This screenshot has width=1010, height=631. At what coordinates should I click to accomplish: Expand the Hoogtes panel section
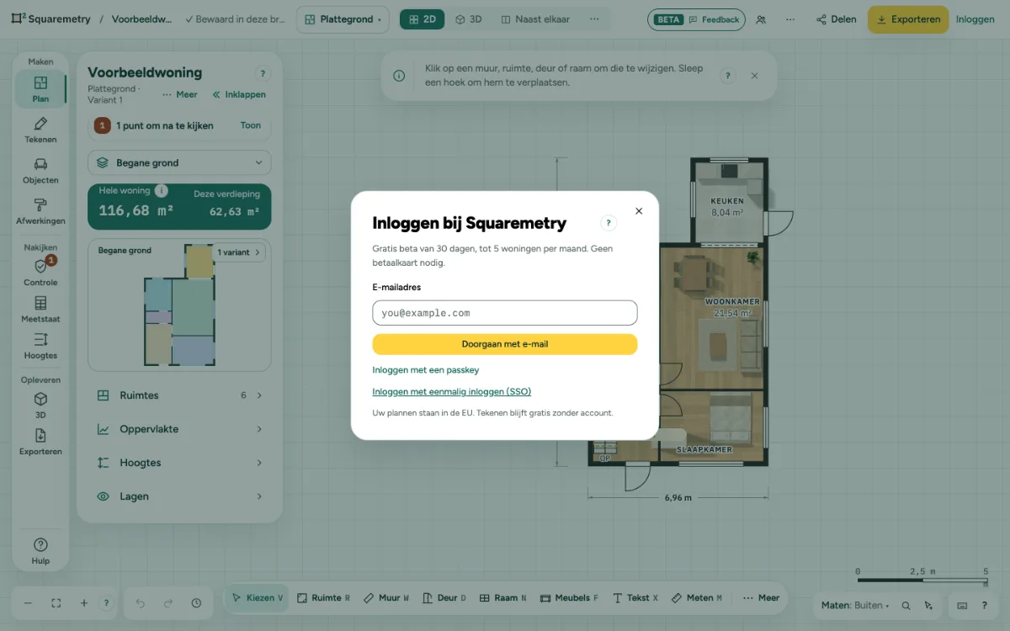point(179,463)
